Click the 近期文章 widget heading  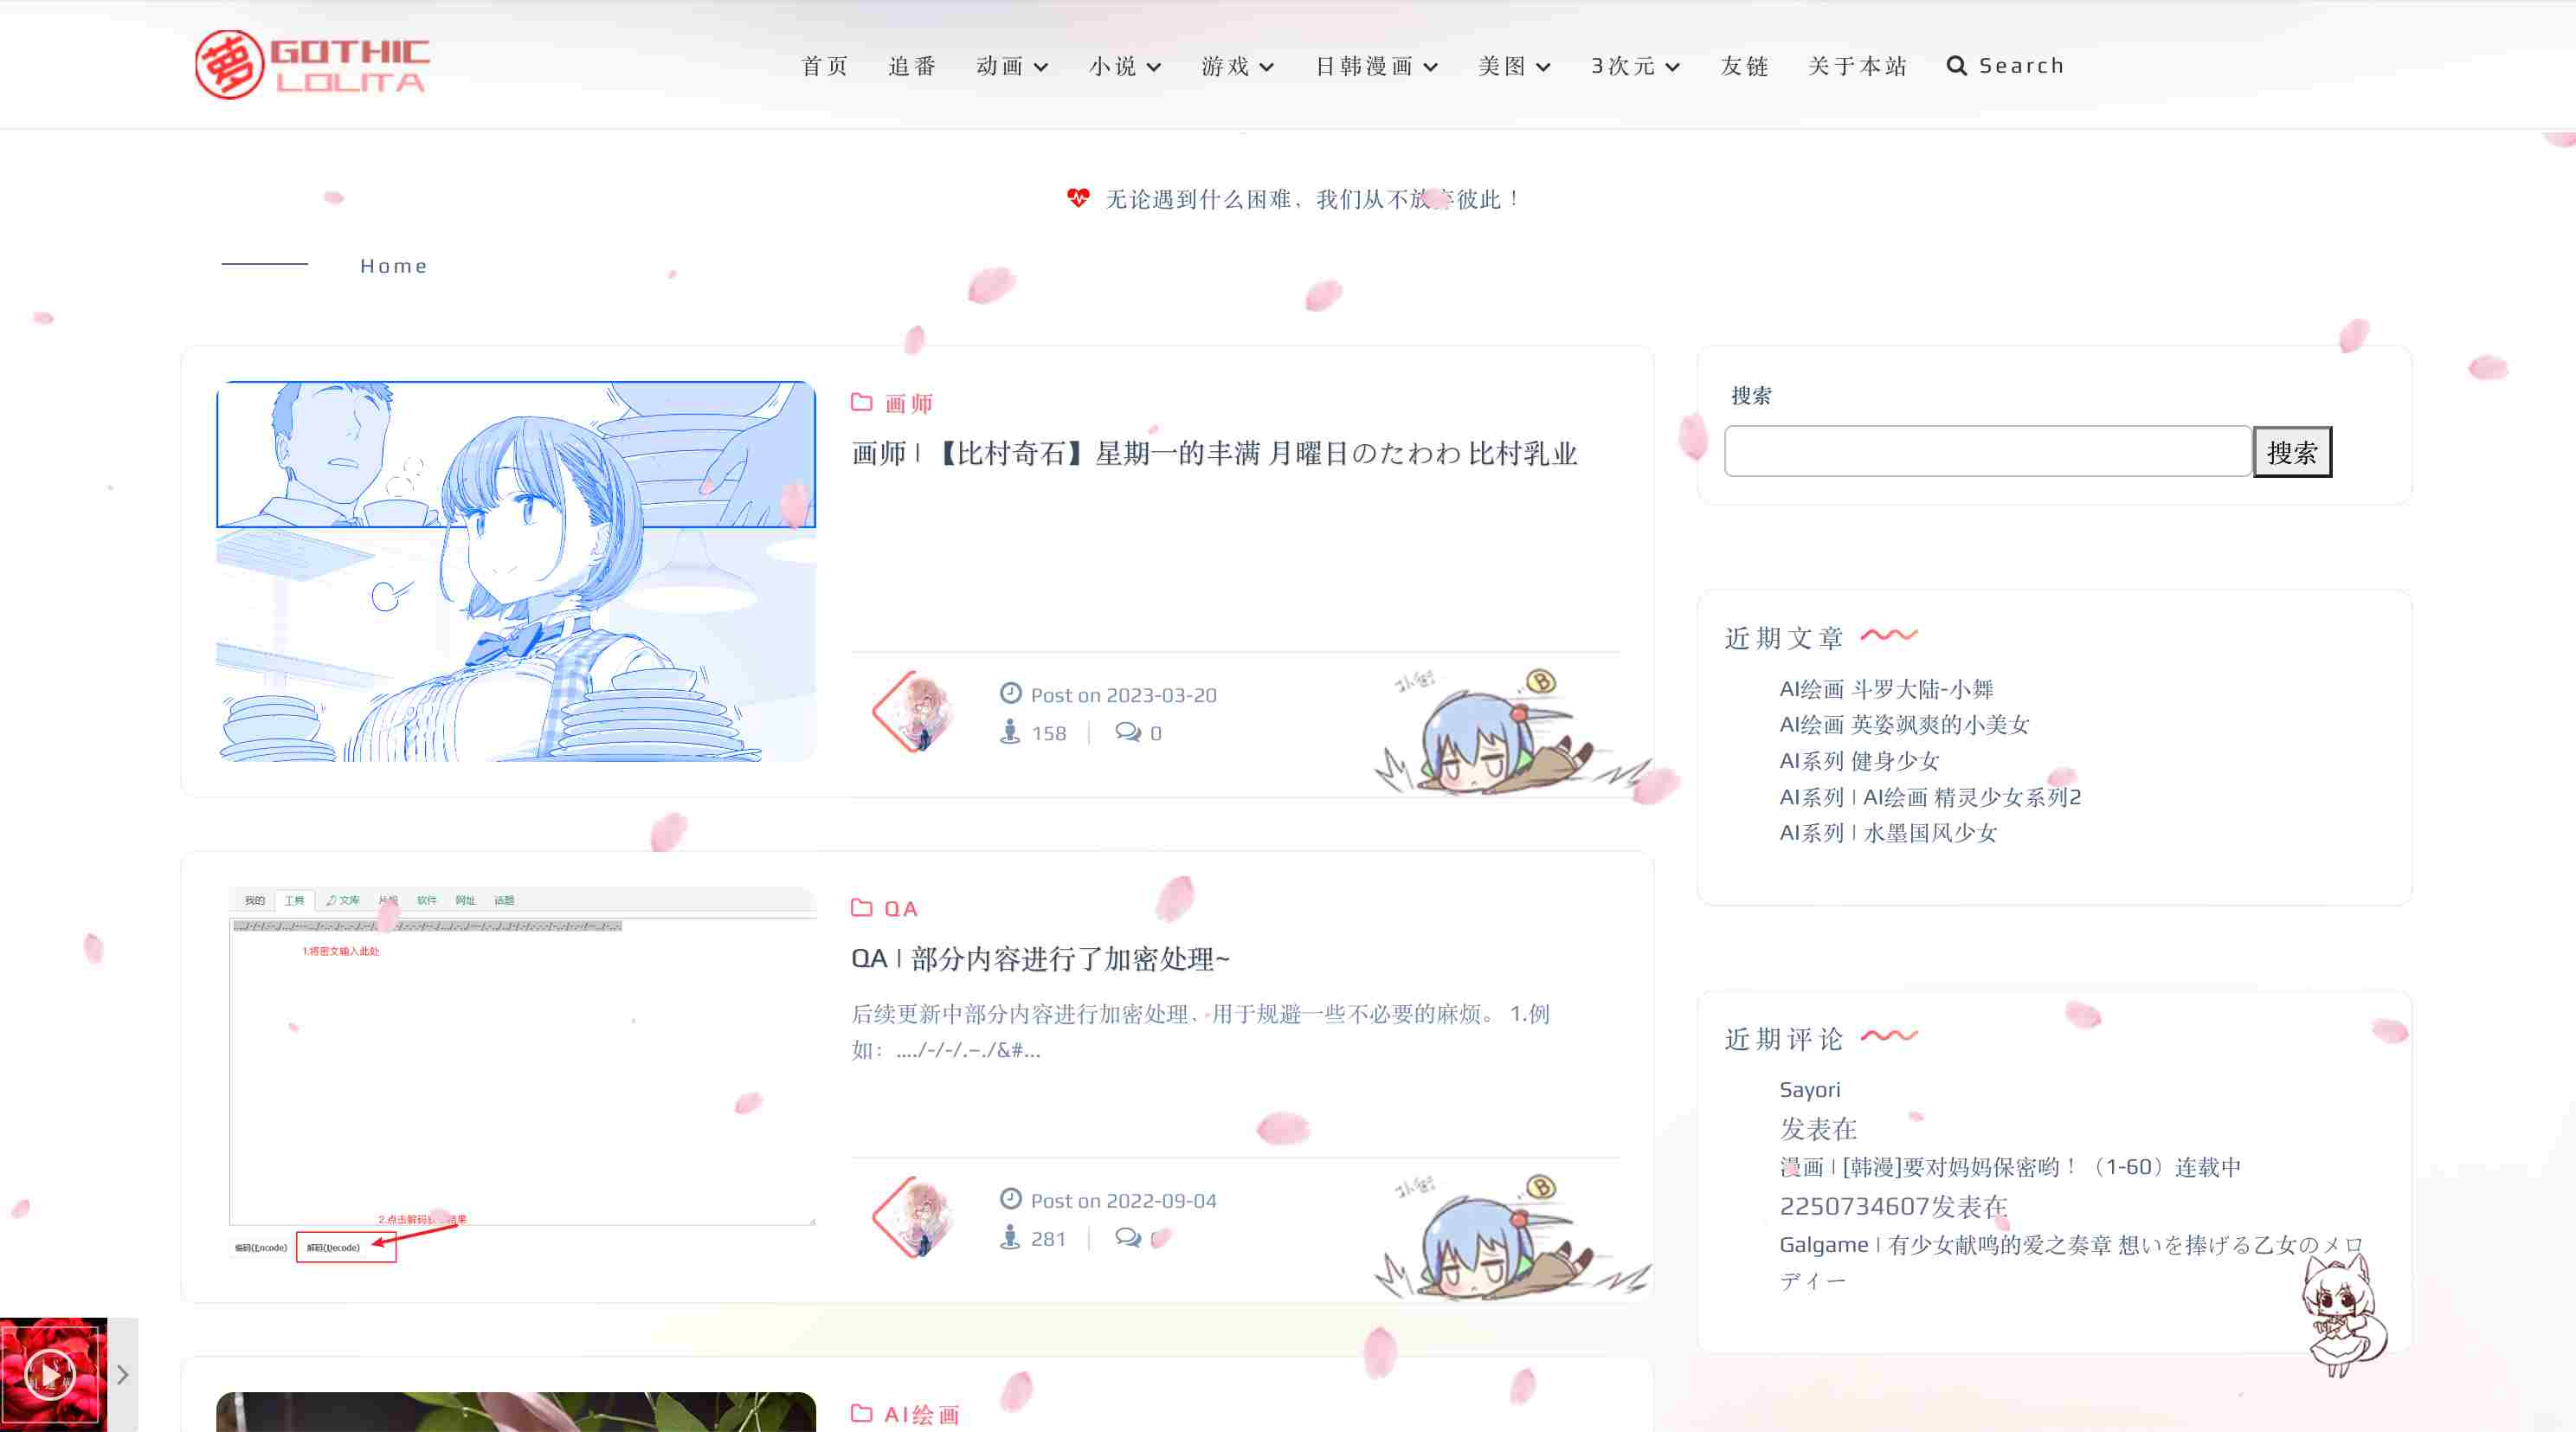pos(1784,638)
